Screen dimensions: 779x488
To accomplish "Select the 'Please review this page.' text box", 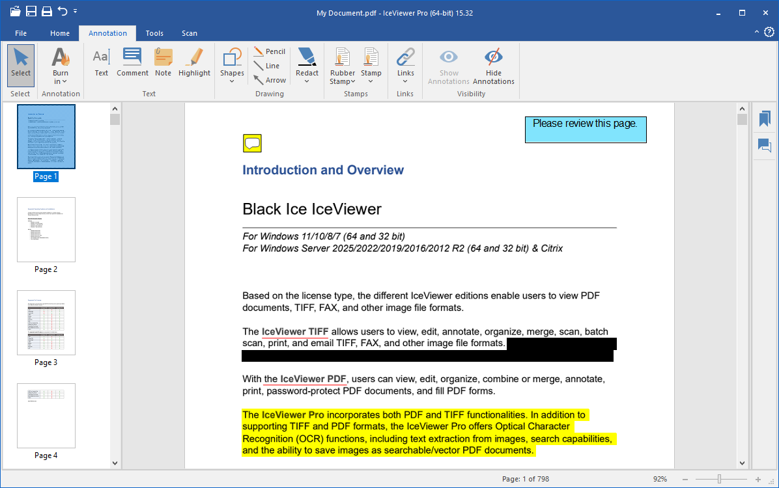I will click(586, 129).
